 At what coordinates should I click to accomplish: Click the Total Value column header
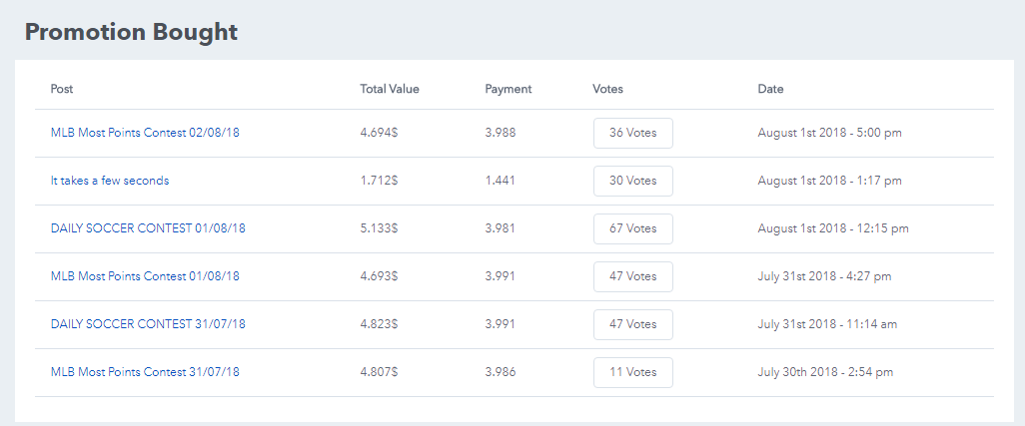point(390,89)
